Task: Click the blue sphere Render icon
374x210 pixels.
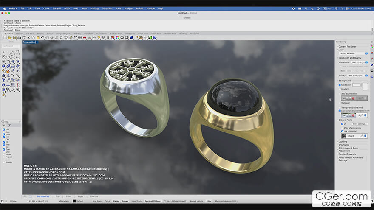Action: [131, 38]
